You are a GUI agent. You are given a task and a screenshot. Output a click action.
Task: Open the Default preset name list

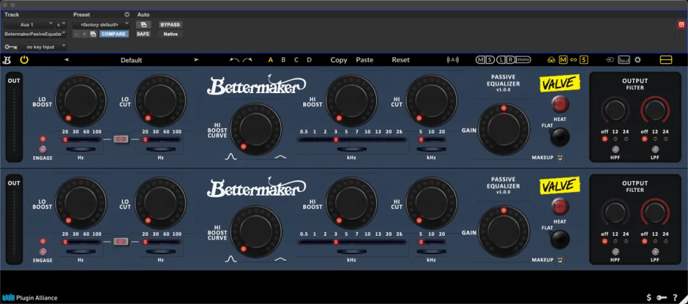[131, 60]
